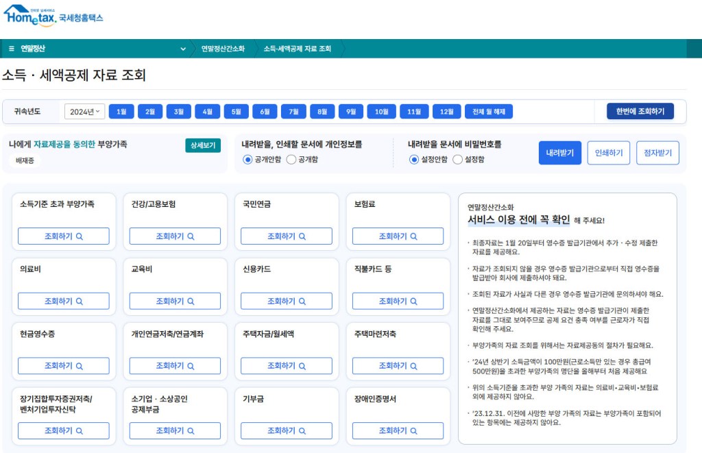The image size is (702, 453).
Task: Open the hamburger menu beside 연말정산
Action: pos(12,49)
